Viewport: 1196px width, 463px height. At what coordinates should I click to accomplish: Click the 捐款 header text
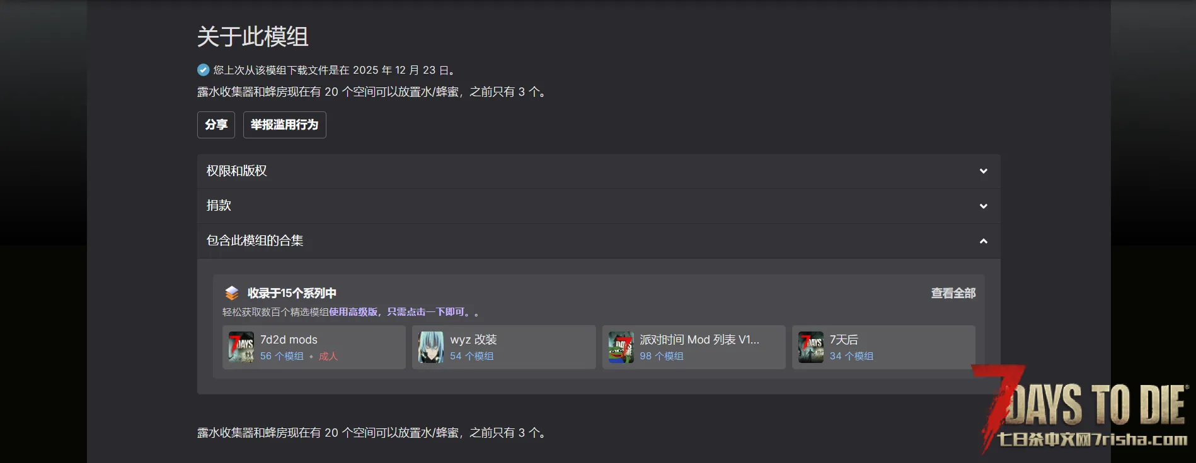pos(219,206)
